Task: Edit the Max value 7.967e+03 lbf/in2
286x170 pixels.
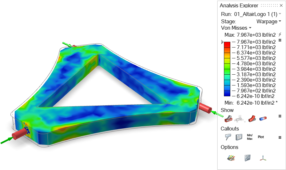Action: [256, 34]
